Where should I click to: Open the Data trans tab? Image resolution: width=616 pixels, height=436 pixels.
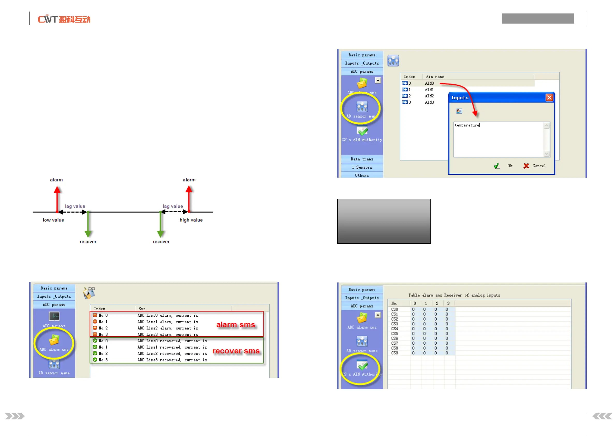[362, 159]
